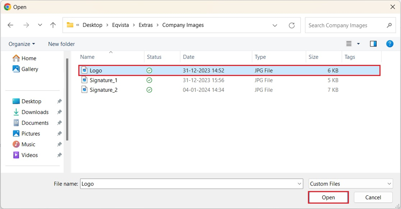This screenshot has height=209, width=401.
Task: Open Help with the question mark icon
Action: 389,44
